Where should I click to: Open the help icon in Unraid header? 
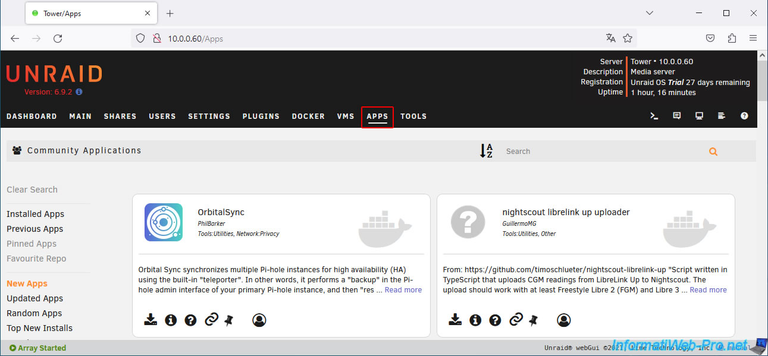click(x=744, y=116)
